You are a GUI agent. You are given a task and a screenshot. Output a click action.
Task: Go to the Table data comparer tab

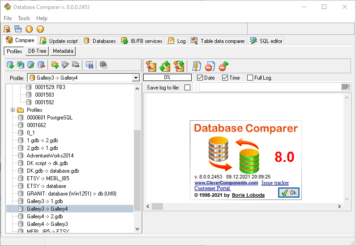(218, 41)
